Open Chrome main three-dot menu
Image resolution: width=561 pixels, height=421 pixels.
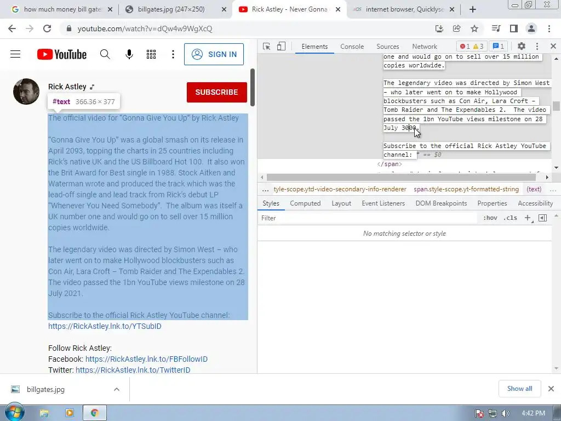click(x=549, y=29)
